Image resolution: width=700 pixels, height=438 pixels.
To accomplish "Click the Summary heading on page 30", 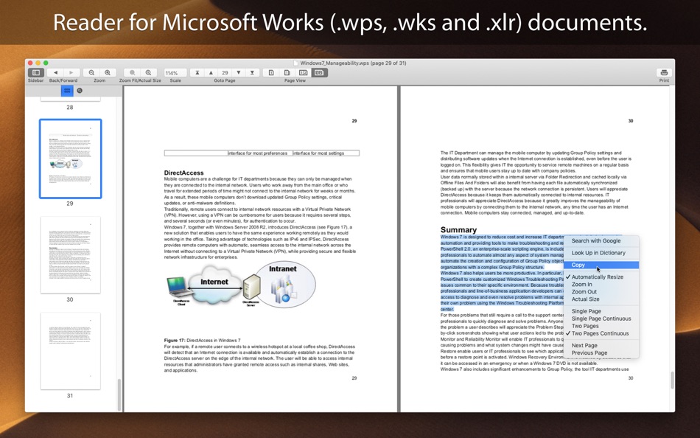I will [458, 230].
